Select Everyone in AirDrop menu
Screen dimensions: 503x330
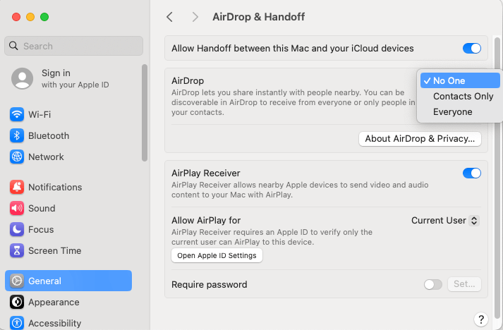click(x=452, y=111)
